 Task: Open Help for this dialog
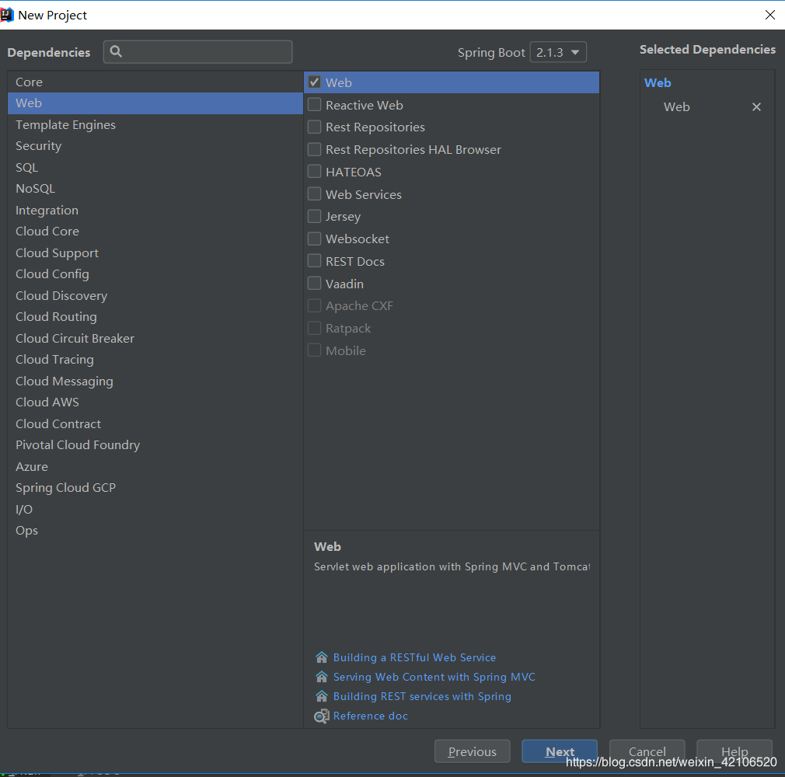[734, 751]
